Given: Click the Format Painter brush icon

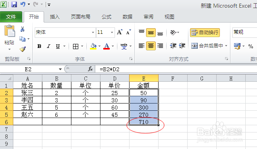Looking at the screenshot, I should 23,49.
